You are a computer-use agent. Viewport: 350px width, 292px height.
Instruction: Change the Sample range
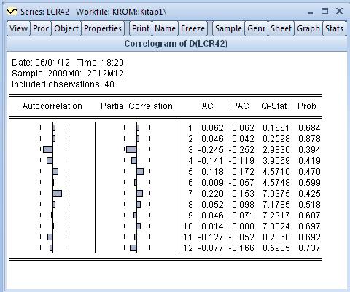(x=228, y=28)
